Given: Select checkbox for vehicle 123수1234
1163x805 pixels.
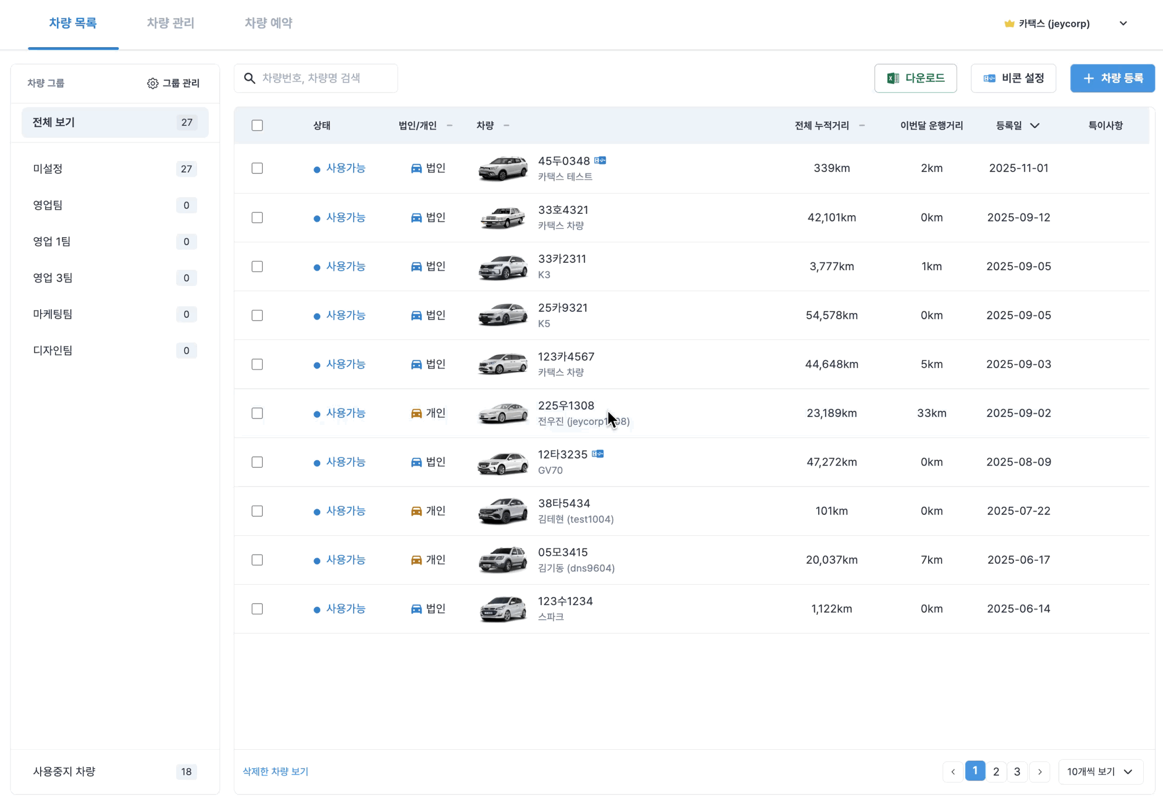Looking at the screenshot, I should [x=257, y=609].
